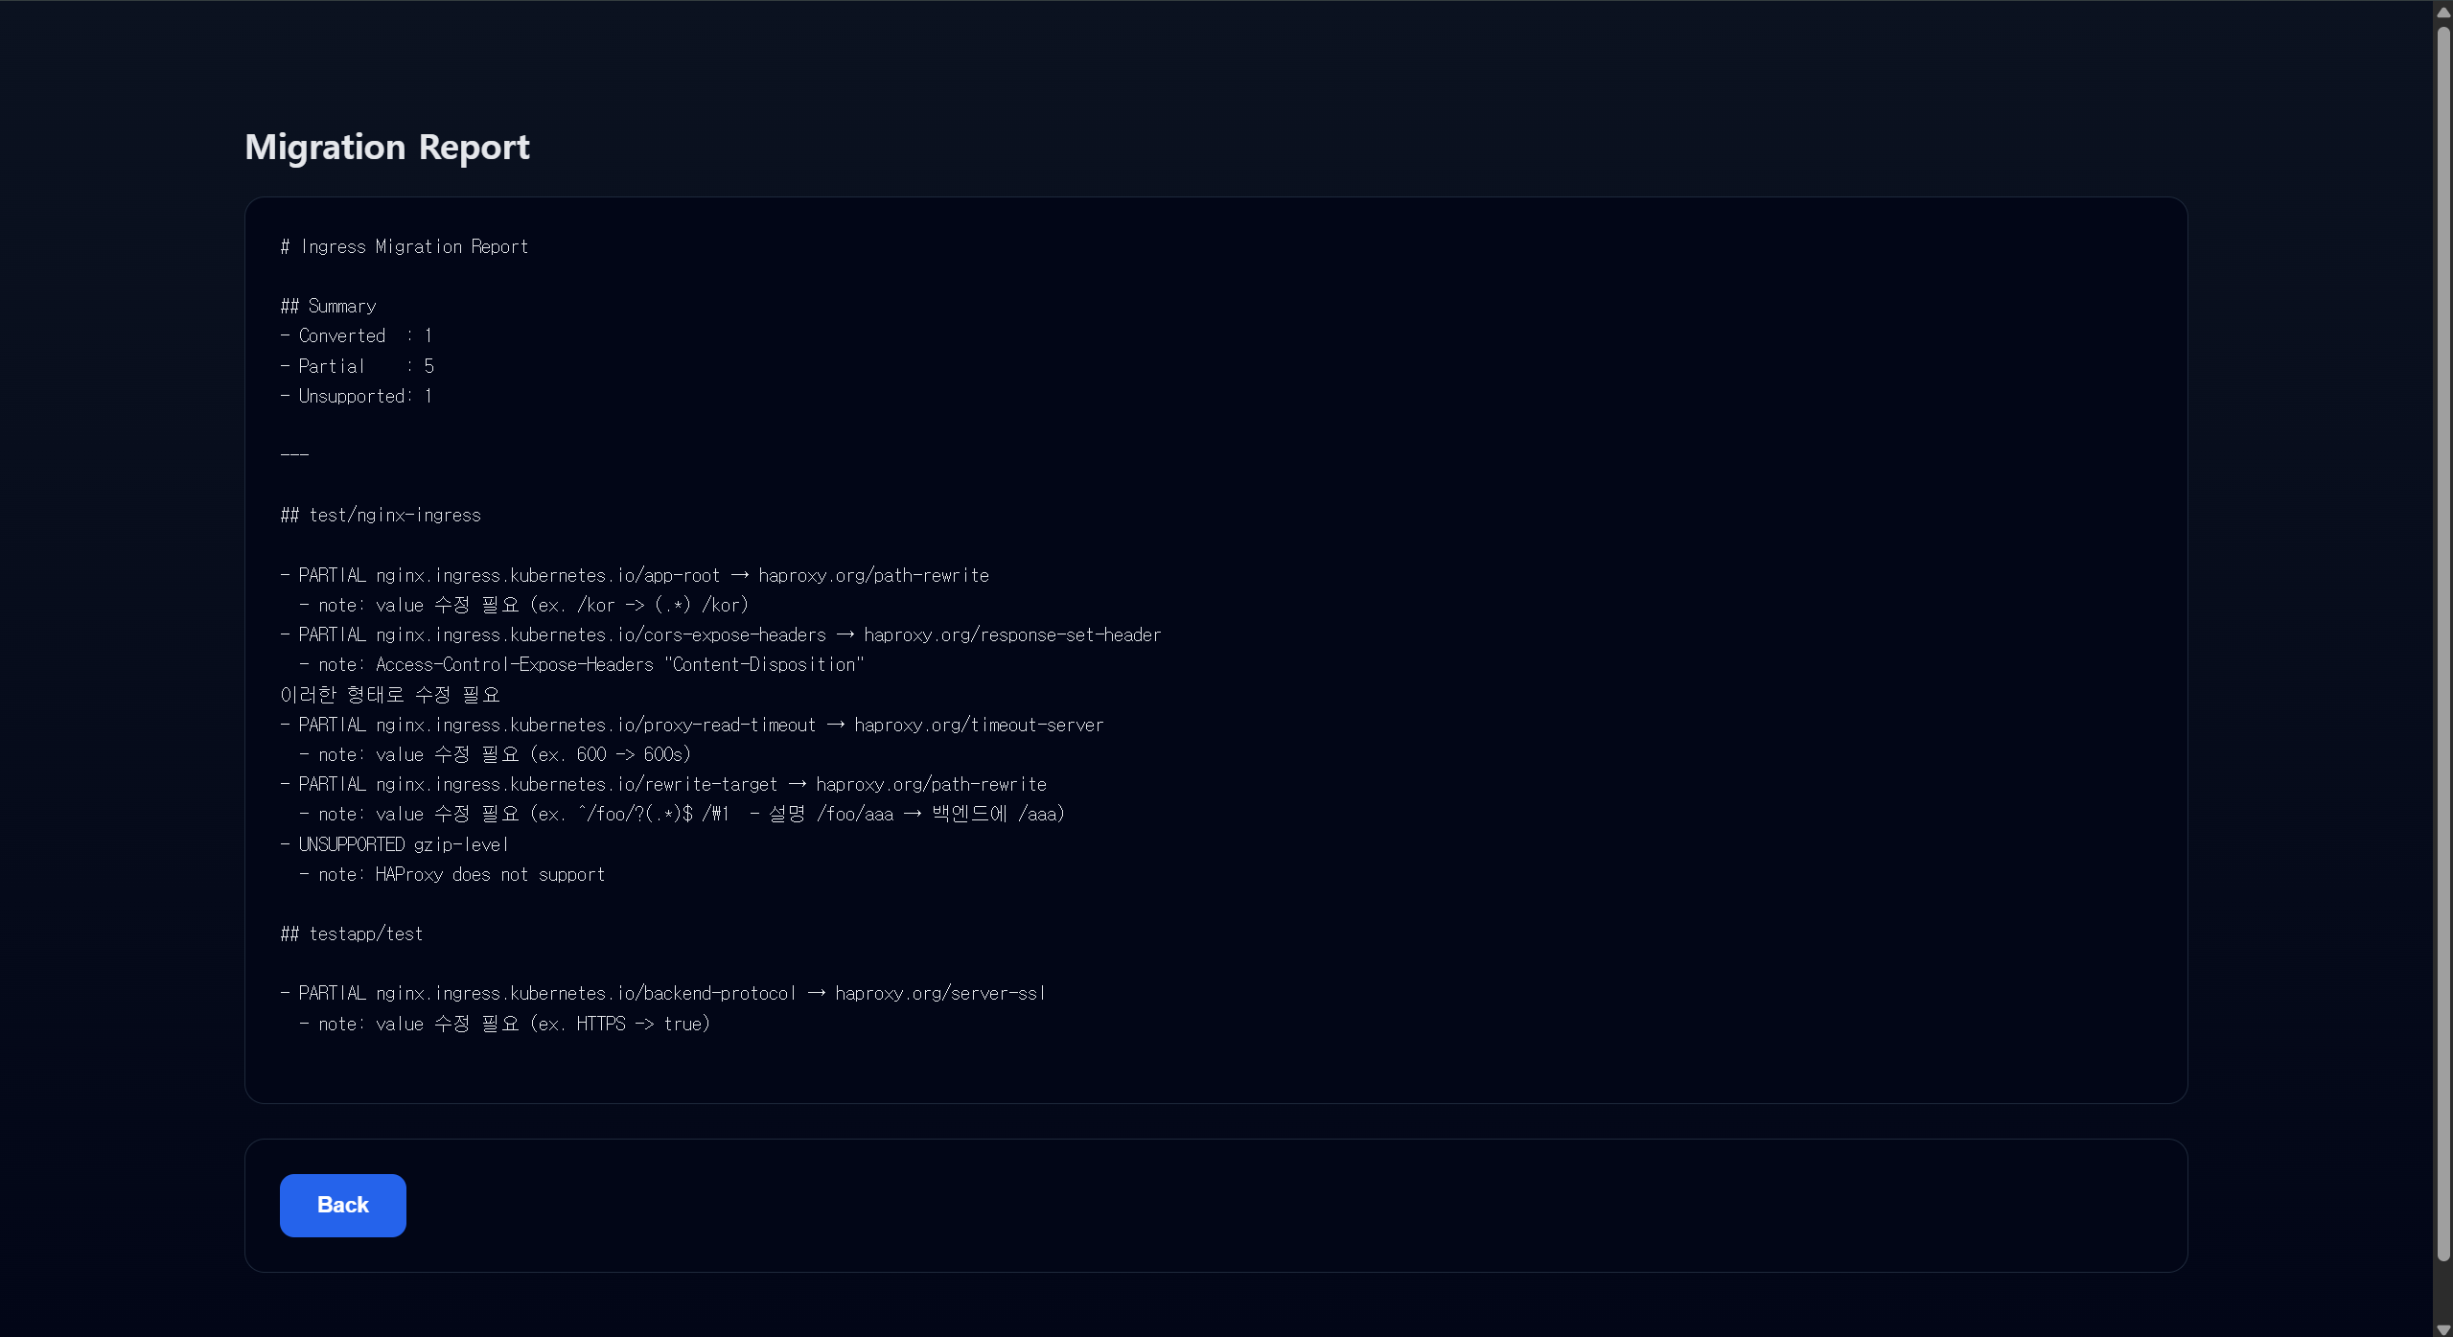Viewport: 2453px width, 1337px height.
Task: Click the Access-Control-Expose-Headers note line
Action: point(581,664)
